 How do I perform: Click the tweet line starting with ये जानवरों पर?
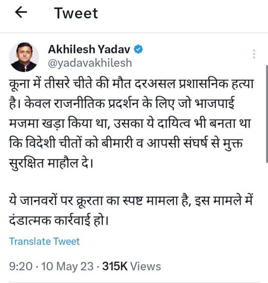[x=132, y=202]
